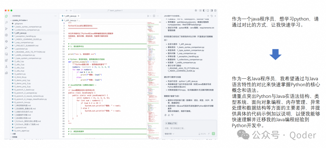Open 1_basic_syntax_comparison.py in the explorer
The height and width of the screenshot is (148, 326).
(28, 27)
